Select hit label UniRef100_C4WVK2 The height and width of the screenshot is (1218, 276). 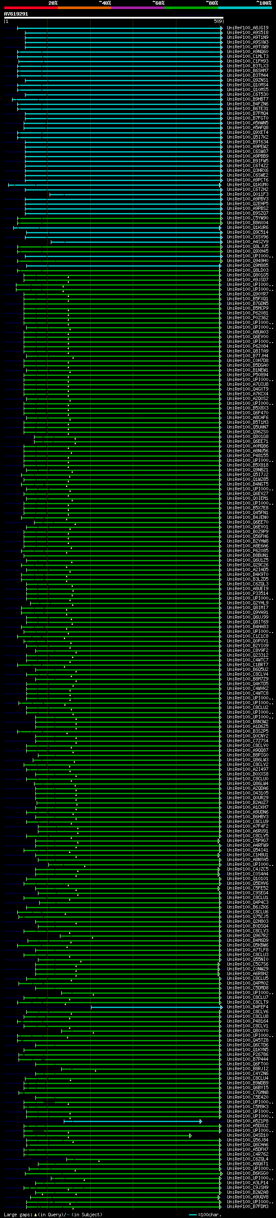(248, 688)
